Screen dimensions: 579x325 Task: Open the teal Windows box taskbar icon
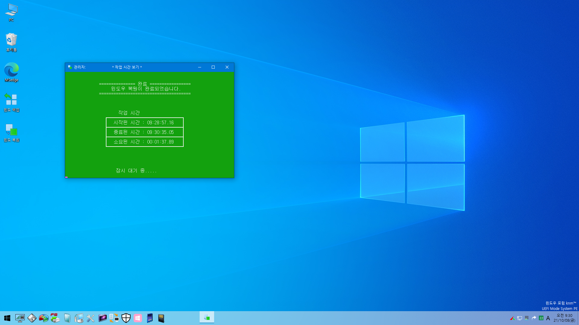pos(67,318)
